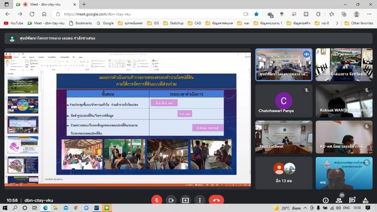Open Activities shapes icon

click(x=365, y=200)
